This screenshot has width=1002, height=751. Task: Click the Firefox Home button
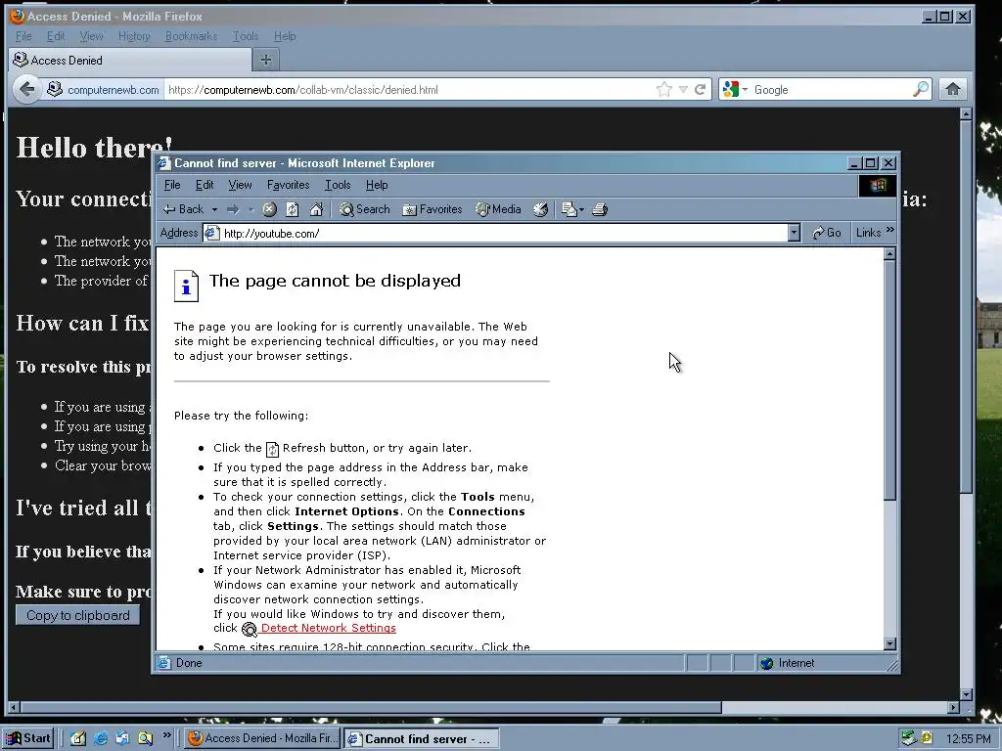point(953,89)
